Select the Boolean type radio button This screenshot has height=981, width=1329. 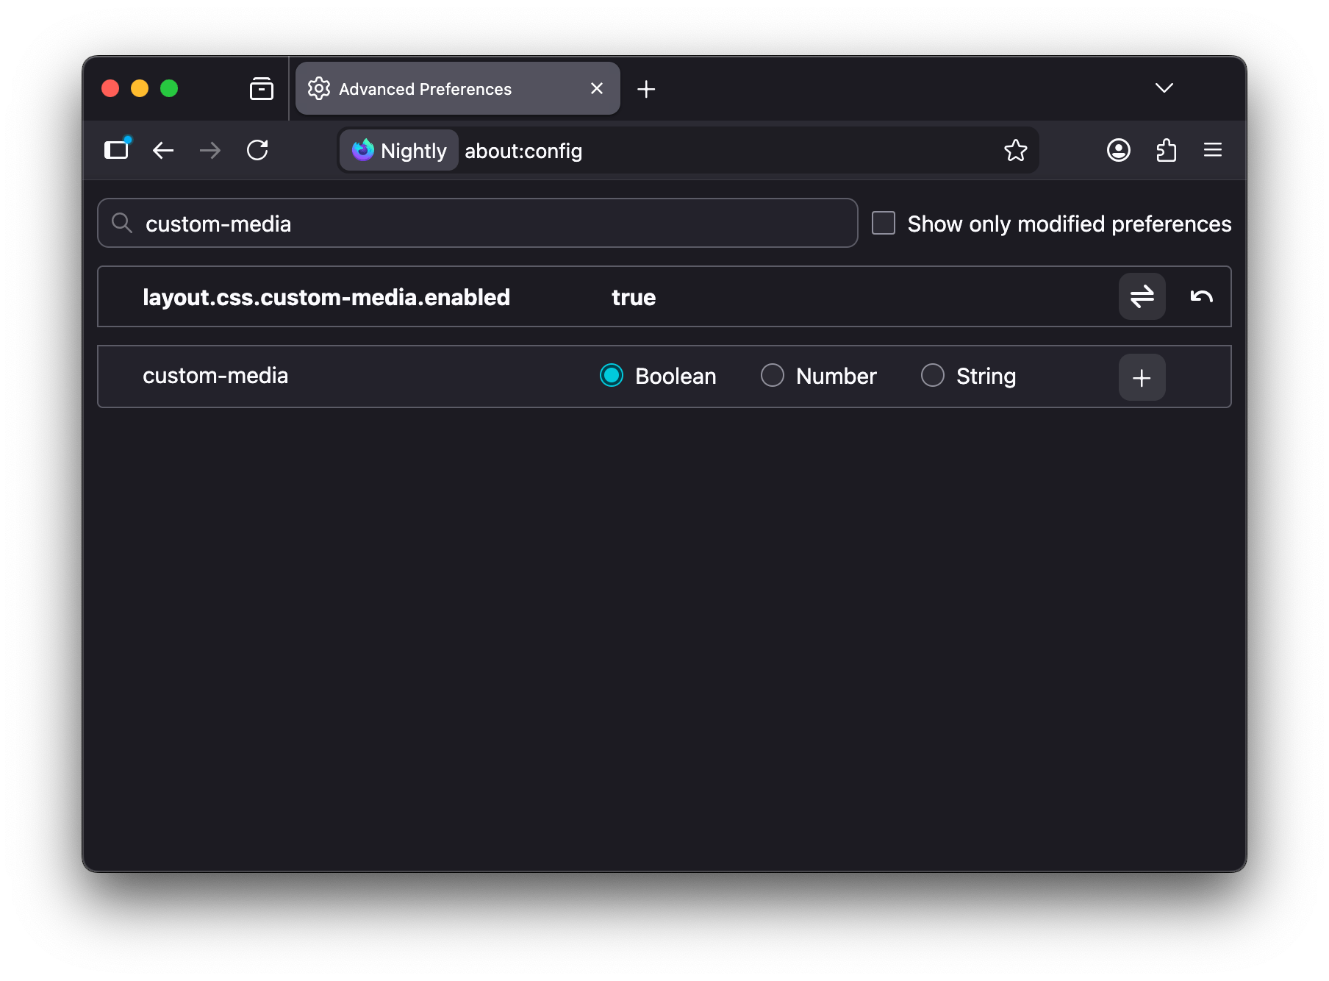click(x=612, y=376)
